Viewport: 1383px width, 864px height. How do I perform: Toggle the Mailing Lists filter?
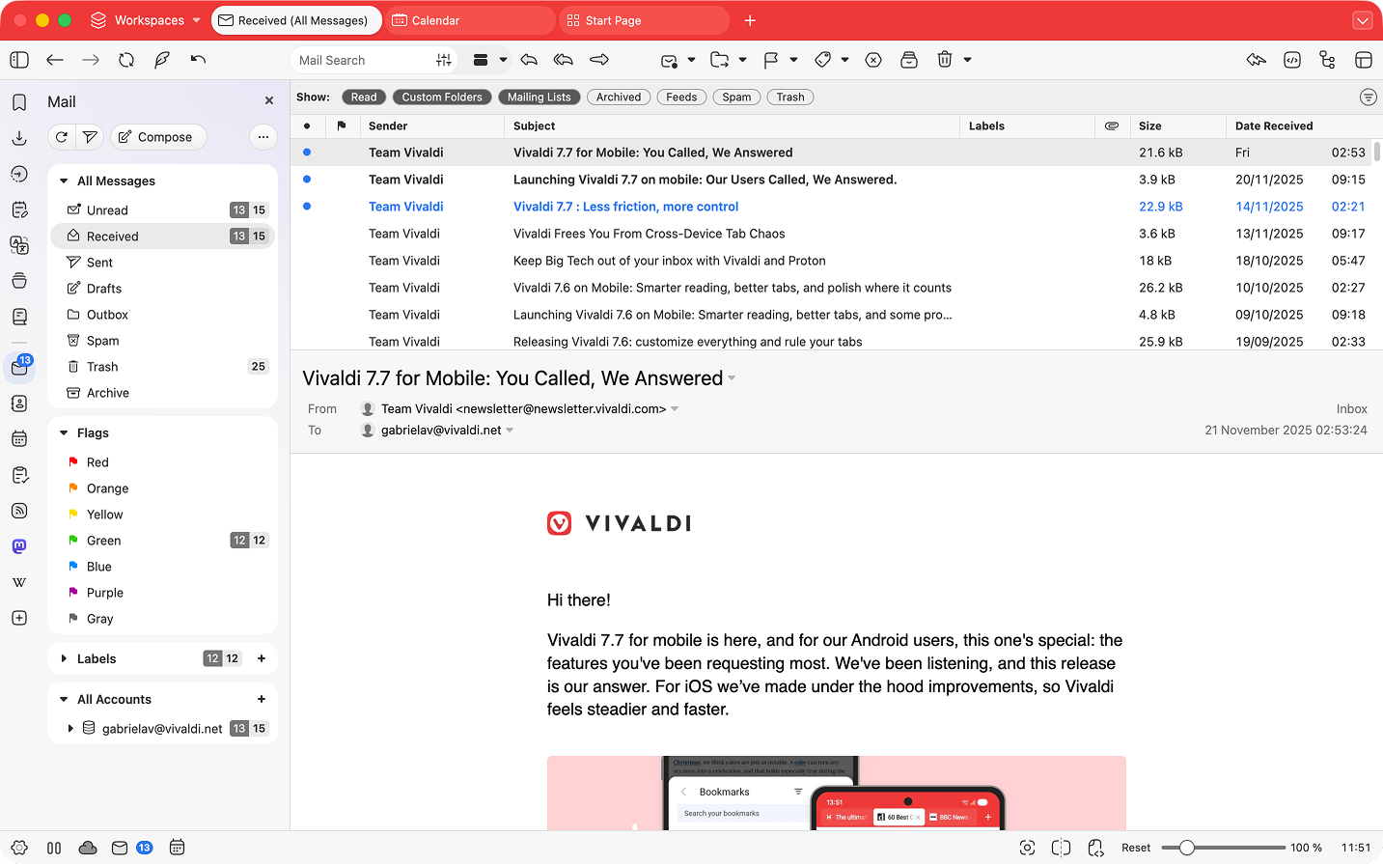(x=539, y=97)
